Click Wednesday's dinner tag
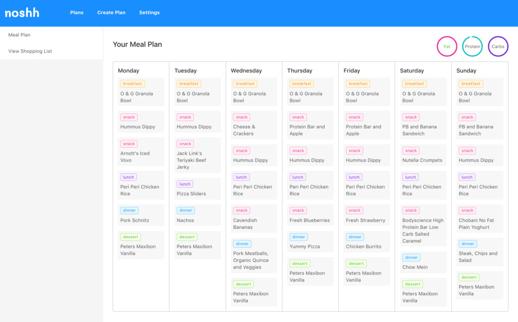Image resolution: width=518 pixels, height=322 pixels. point(242,244)
